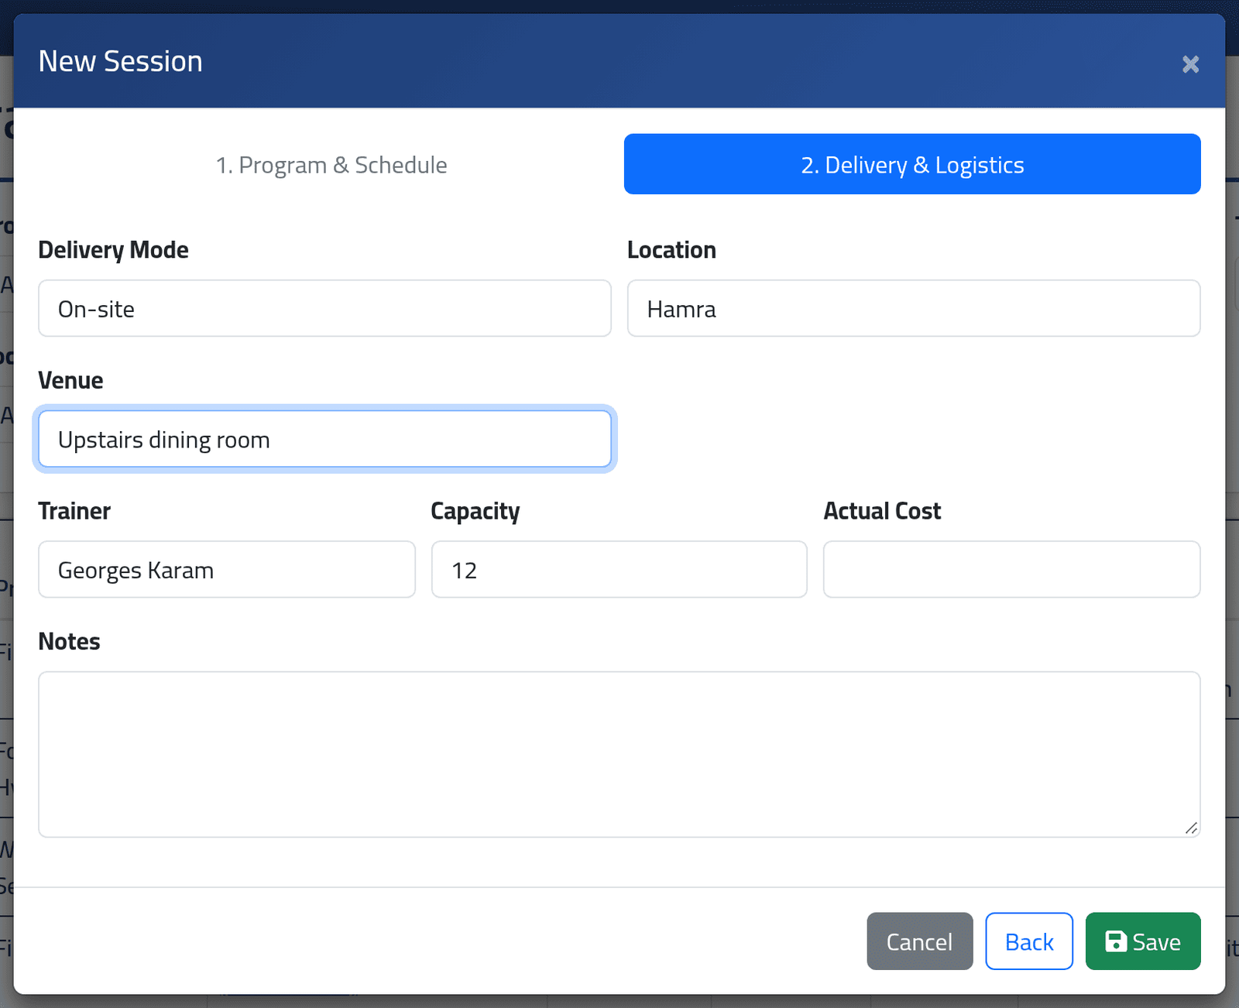The width and height of the screenshot is (1239, 1008).
Task: Click the New Session dialog title
Action: pos(121,61)
